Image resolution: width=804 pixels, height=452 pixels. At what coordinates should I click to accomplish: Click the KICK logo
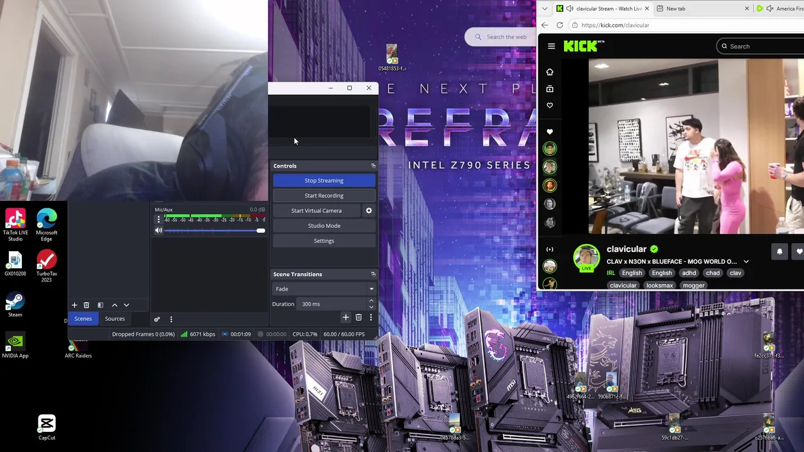point(584,46)
